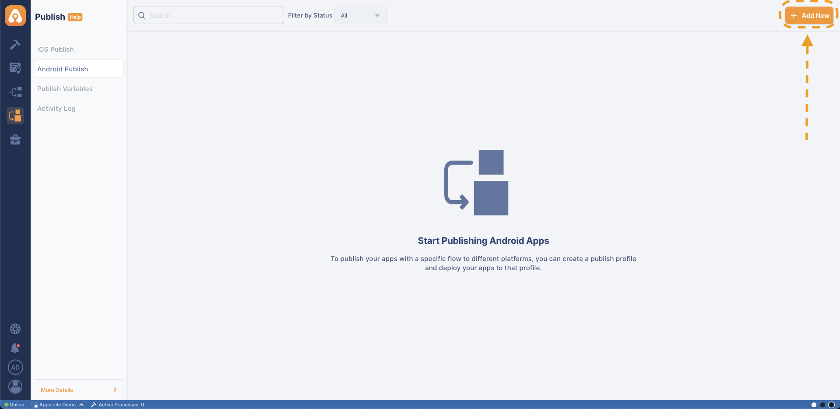
Task: Open the Signing Identities certificate icon
Action: click(15, 68)
